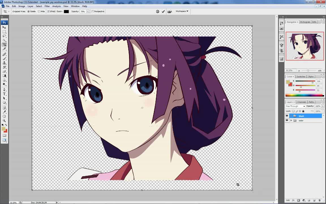This screenshot has width=326, height=204.
Task: Select the Rectangular Marquee tool
Action: pos(4,32)
